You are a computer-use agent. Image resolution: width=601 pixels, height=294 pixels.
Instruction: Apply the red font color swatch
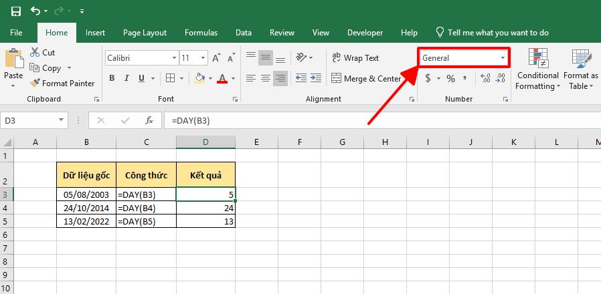point(223,79)
